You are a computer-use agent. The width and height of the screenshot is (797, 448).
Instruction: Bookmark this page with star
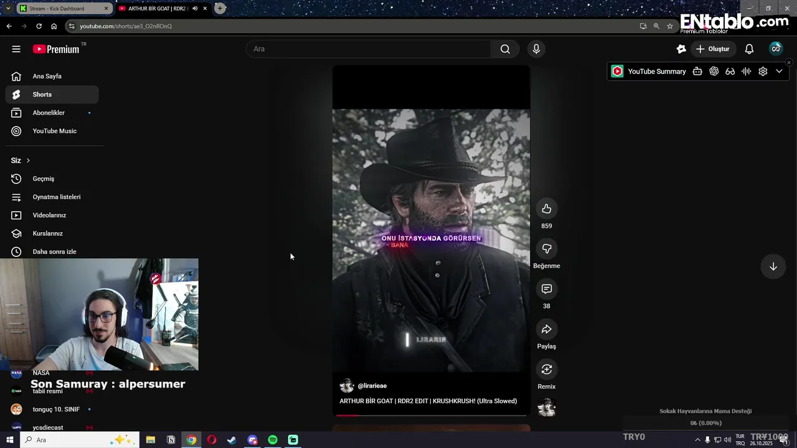click(670, 26)
